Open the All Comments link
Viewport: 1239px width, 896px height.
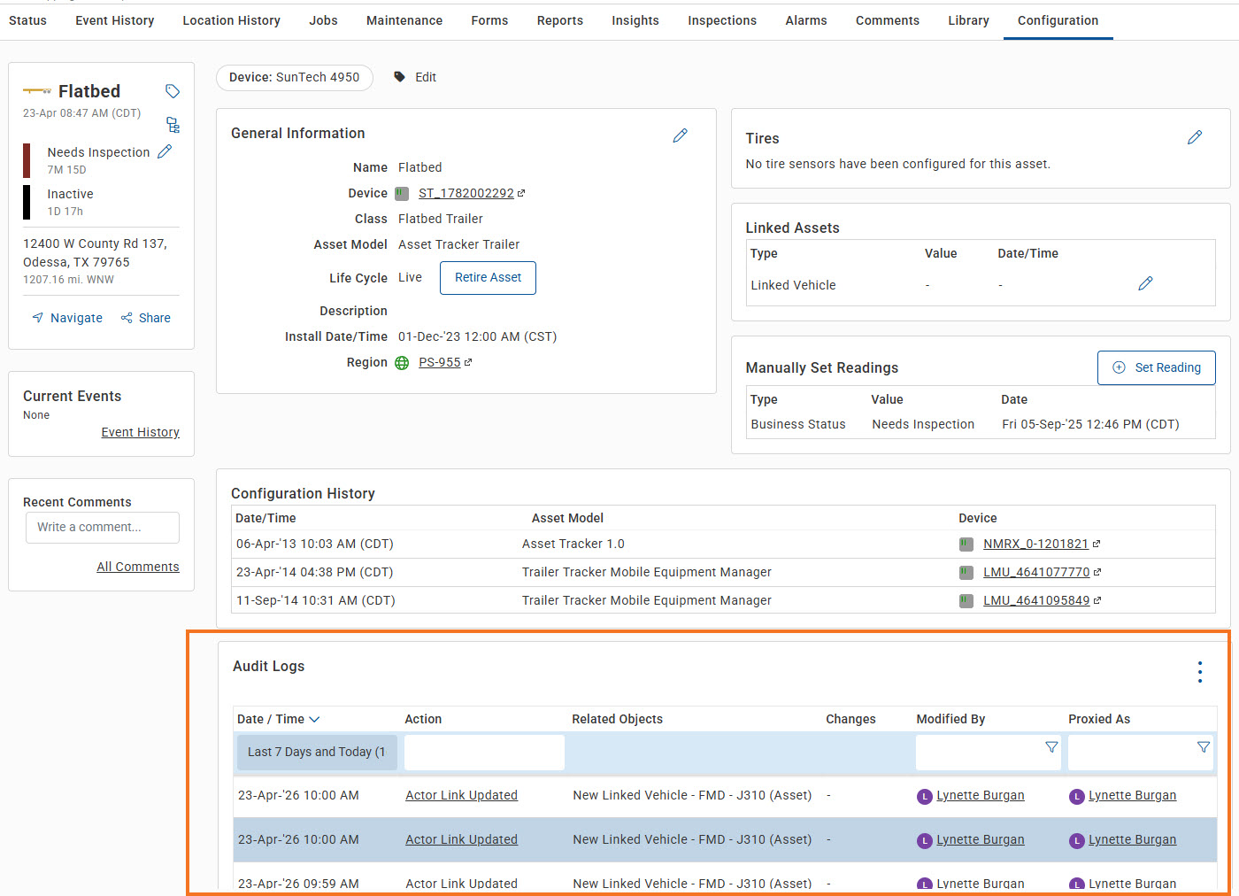pos(138,567)
